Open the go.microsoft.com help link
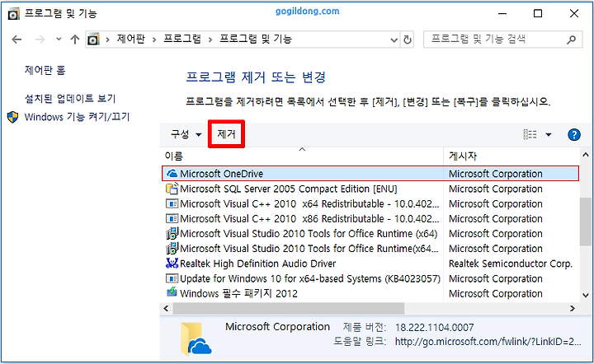The image size is (594, 364). click(488, 342)
